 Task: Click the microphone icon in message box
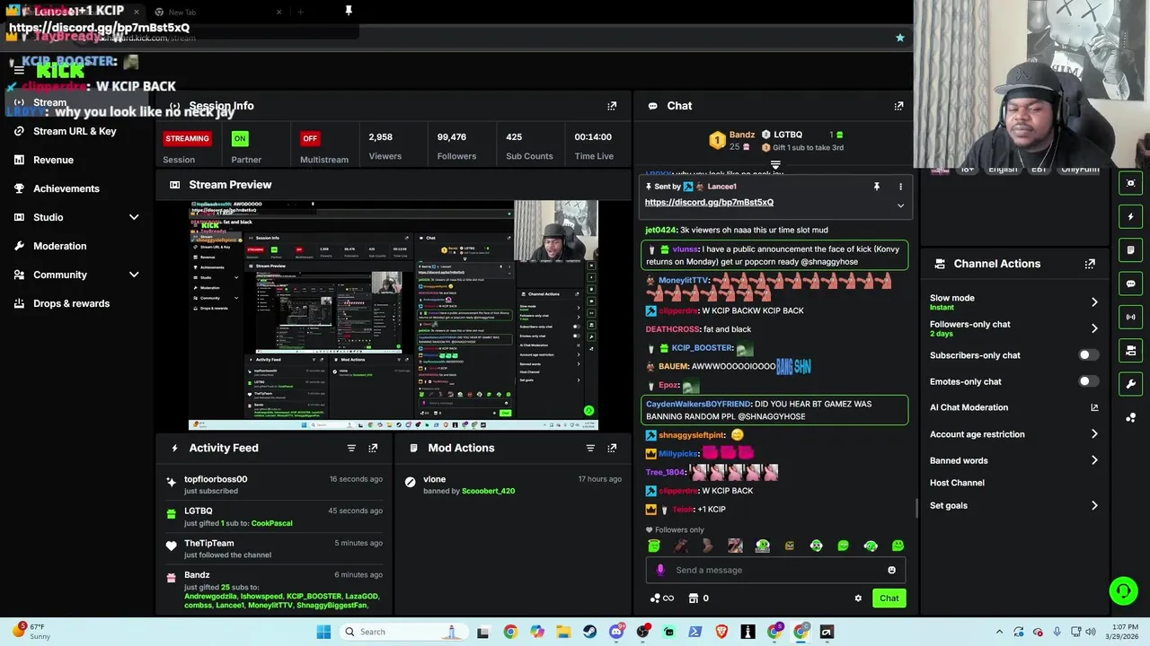click(x=660, y=570)
